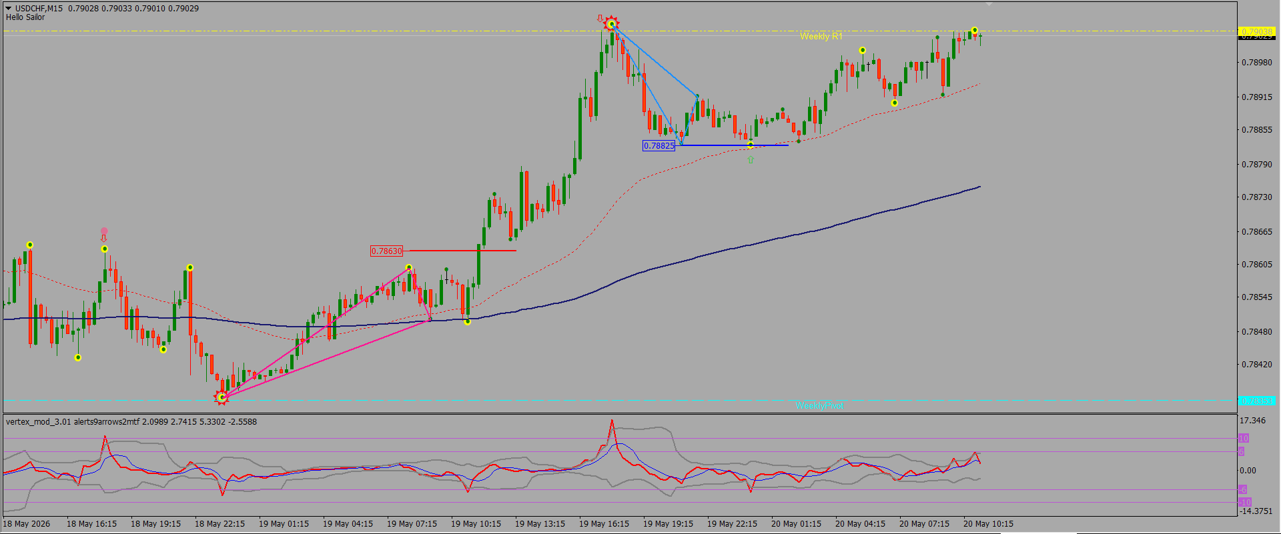Image resolution: width=1281 pixels, height=534 pixels.
Task: Click the small red down arrow beside the chart high
Action: click(600, 19)
